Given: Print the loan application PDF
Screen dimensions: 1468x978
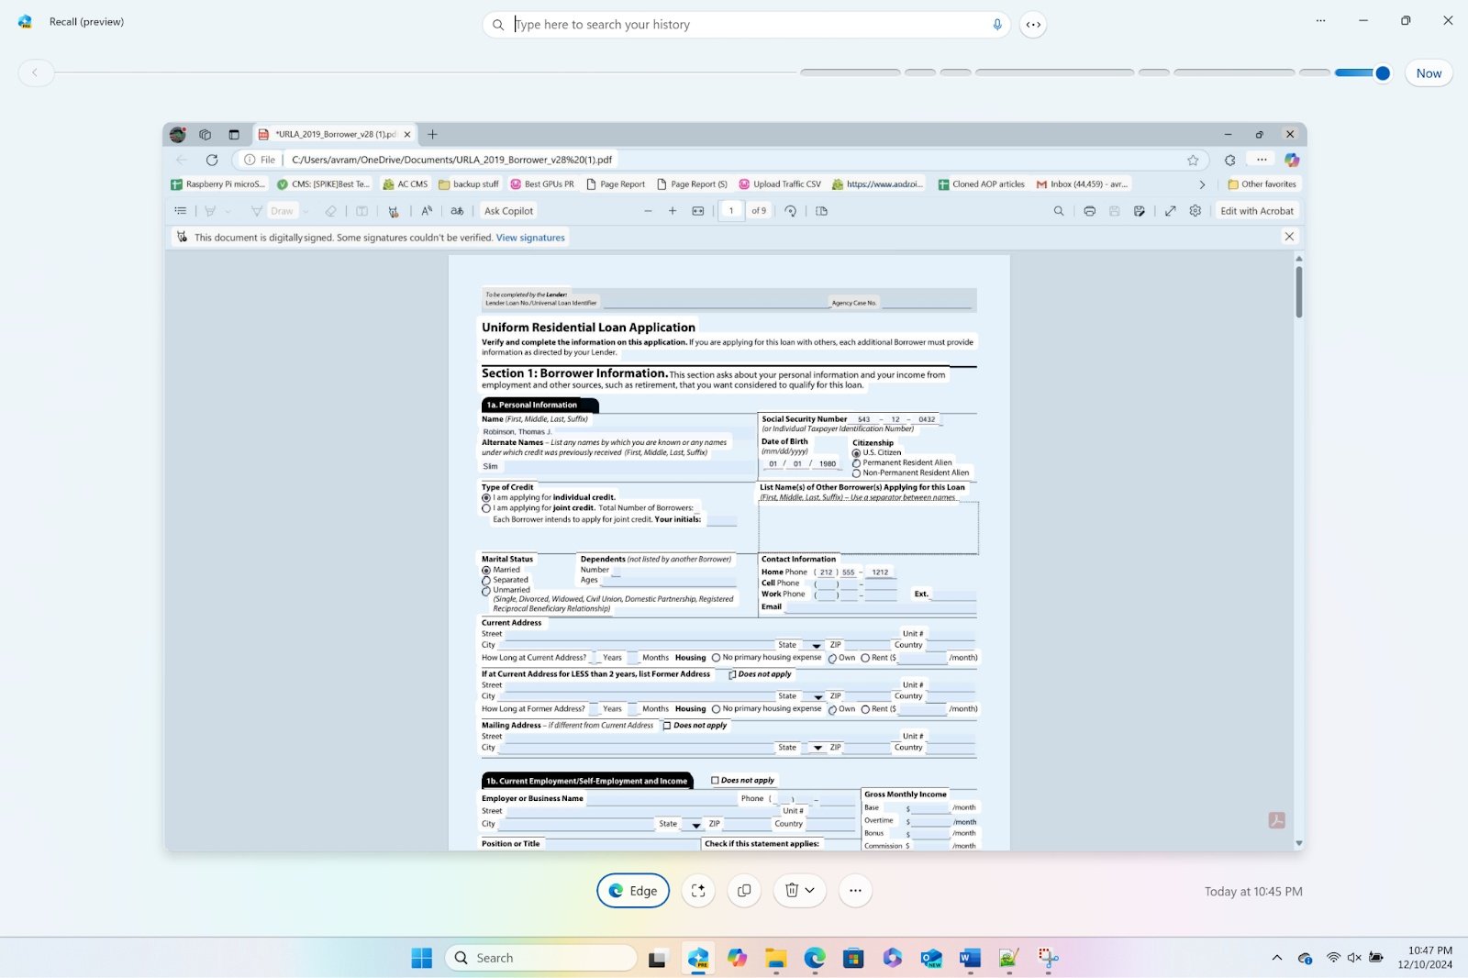Looking at the screenshot, I should point(1089,211).
